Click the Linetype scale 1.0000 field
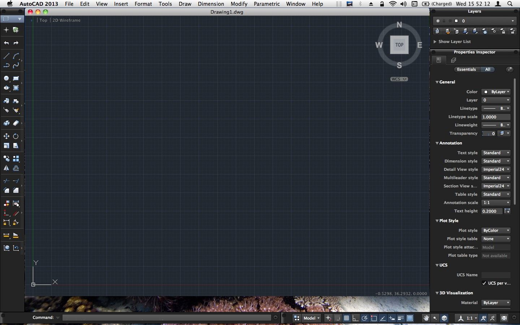Screen dimensions: 520x325 [x=496, y=117]
